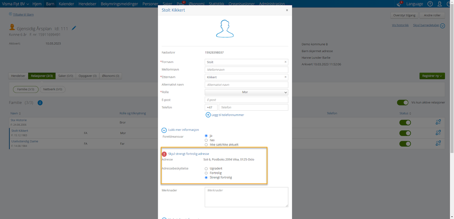This screenshot has width=454, height=219.
Task: Click the pencil edit icon beside Id: 111
Action: point(74,28)
